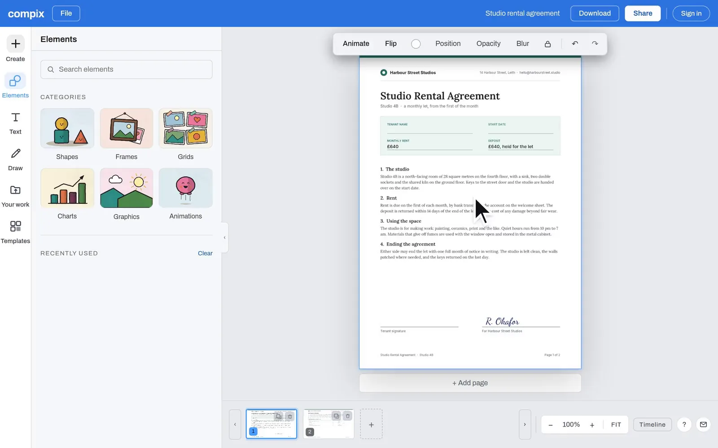Open the help question mark
Viewport: 718px width, 448px height.
point(684,425)
